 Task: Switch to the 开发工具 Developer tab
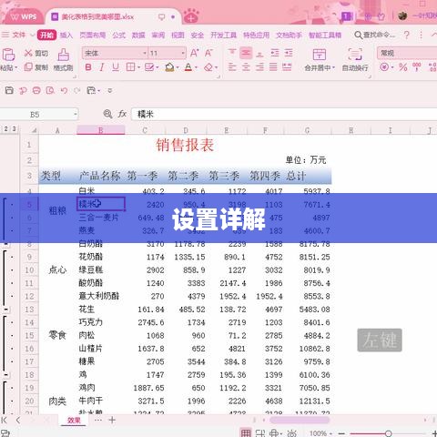pyautogui.click(x=224, y=36)
